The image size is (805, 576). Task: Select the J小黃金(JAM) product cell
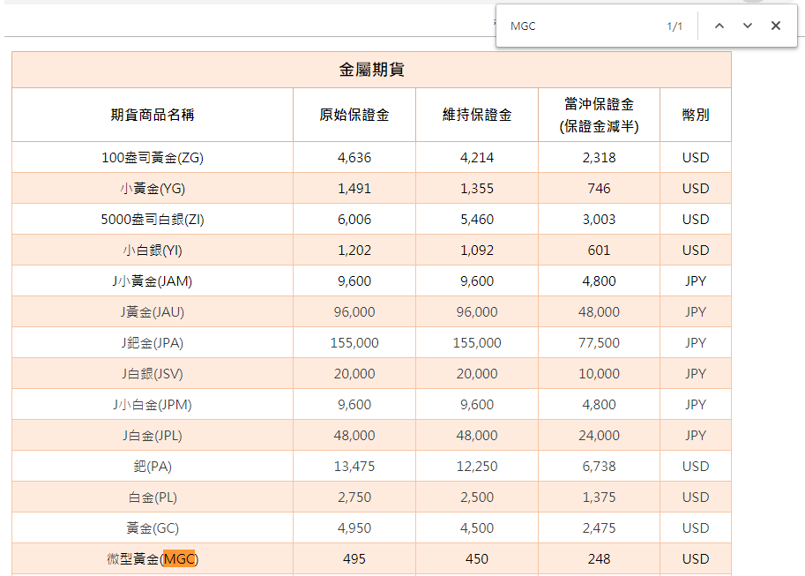(x=153, y=281)
